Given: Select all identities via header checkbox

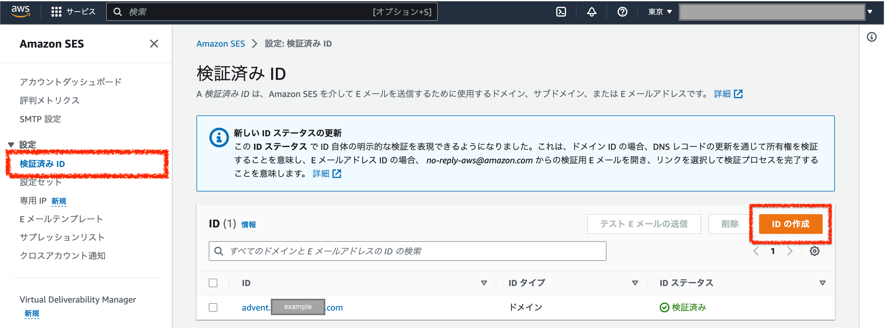Looking at the screenshot, I should 213,283.
